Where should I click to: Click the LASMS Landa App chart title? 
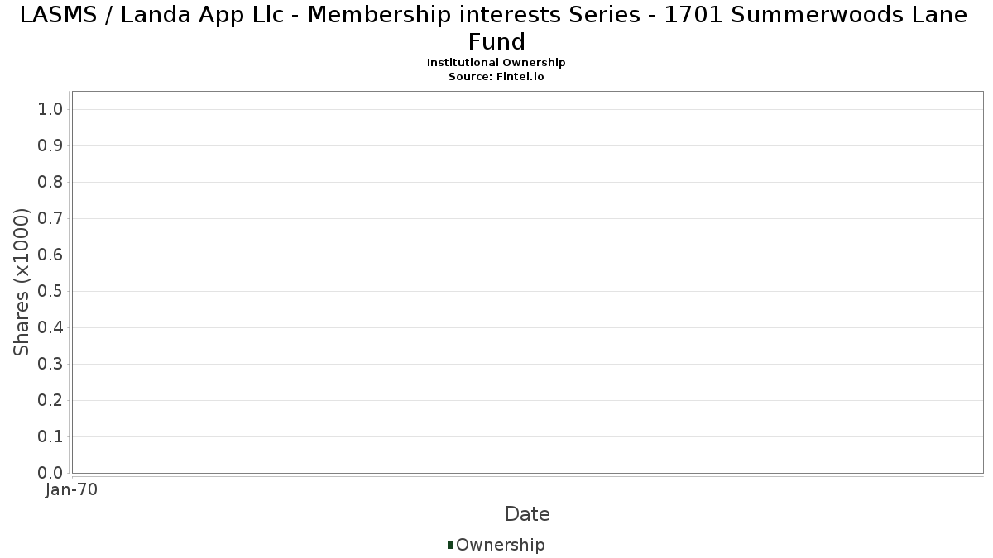(496, 28)
